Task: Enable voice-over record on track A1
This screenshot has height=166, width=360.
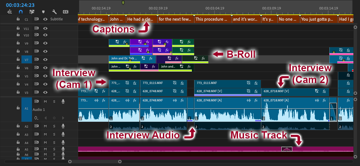Action: (63, 101)
